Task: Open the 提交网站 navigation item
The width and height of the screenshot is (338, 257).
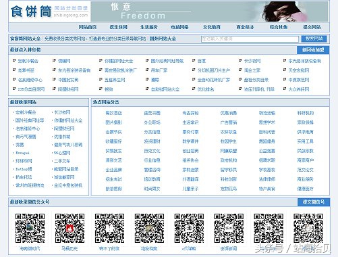Action: click(x=312, y=27)
